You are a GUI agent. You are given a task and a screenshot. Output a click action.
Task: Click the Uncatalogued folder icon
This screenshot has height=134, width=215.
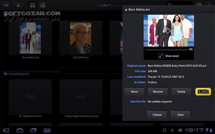pos(6,74)
